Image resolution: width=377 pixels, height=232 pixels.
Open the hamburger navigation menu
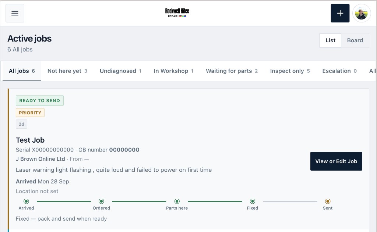pyautogui.click(x=15, y=13)
